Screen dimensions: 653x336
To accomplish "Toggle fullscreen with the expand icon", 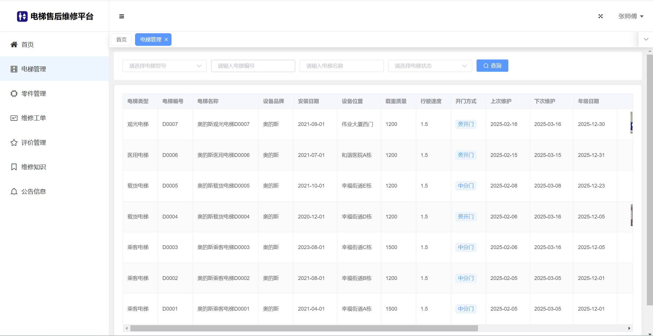I will [601, 16].
